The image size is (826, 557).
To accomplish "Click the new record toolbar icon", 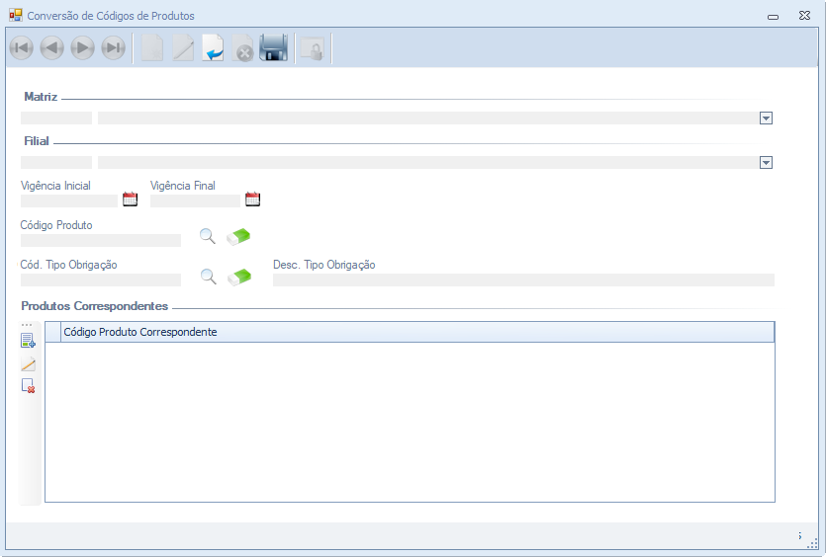I will pyautogui.click(x=152, y=48).
